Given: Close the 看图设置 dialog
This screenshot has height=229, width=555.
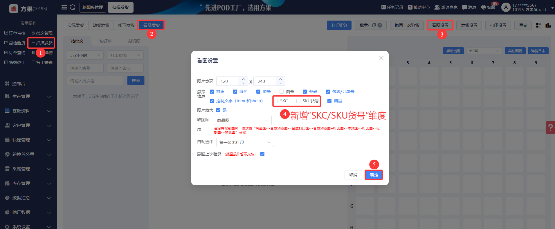Looking at the screenshot, I should pos(381,58).
